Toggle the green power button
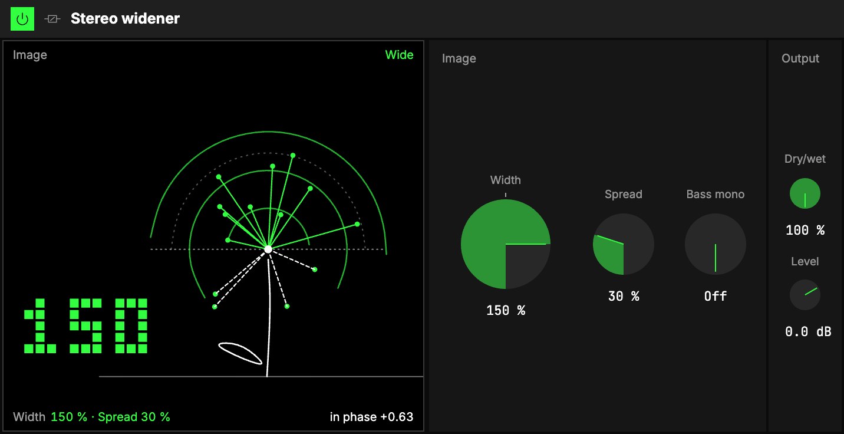The height and width of the screenshot is (434, 844). point(22,19)
